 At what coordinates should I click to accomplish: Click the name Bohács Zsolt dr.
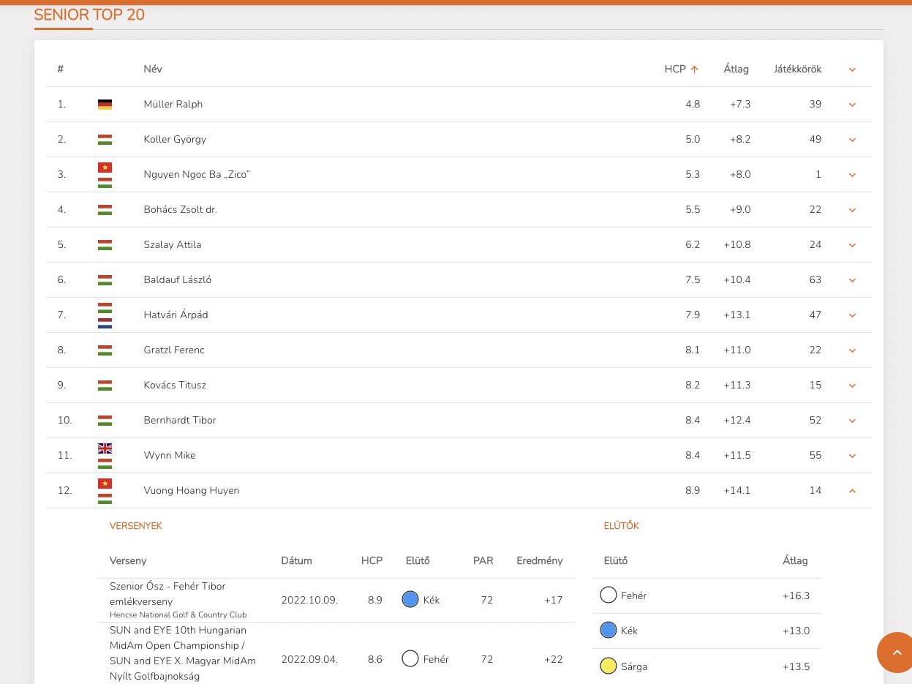tap(181, 210)
